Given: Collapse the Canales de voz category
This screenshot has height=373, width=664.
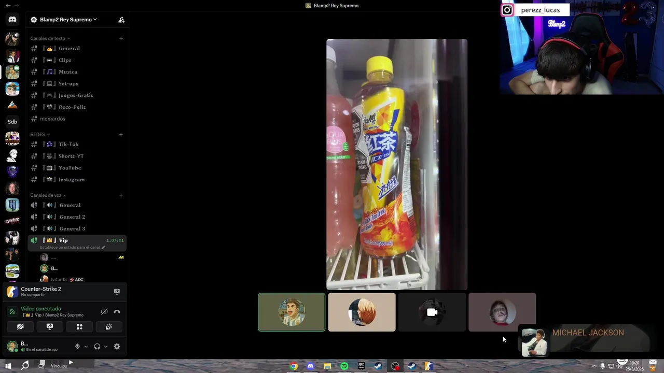Looking at the screenshot, I should (x=48, y=195).
